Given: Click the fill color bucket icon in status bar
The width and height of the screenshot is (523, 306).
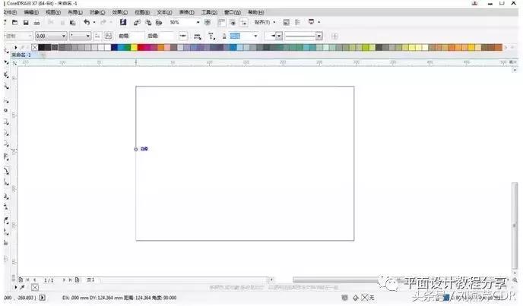Looking at the screenshot, I should [356, 298].
